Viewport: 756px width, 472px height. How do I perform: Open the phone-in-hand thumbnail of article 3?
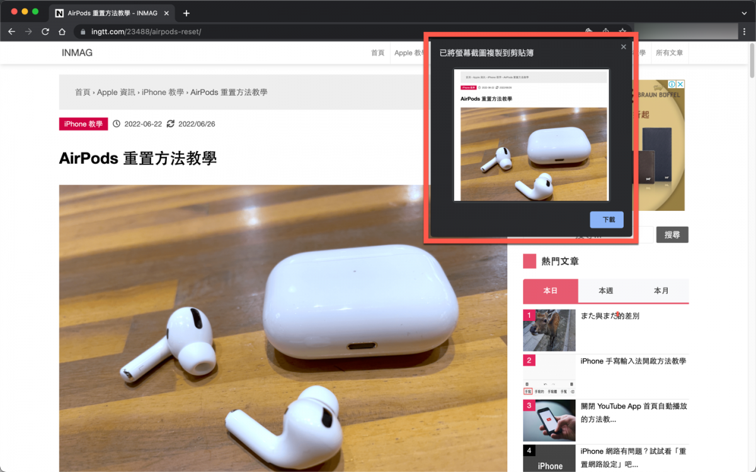click(549, 420)
